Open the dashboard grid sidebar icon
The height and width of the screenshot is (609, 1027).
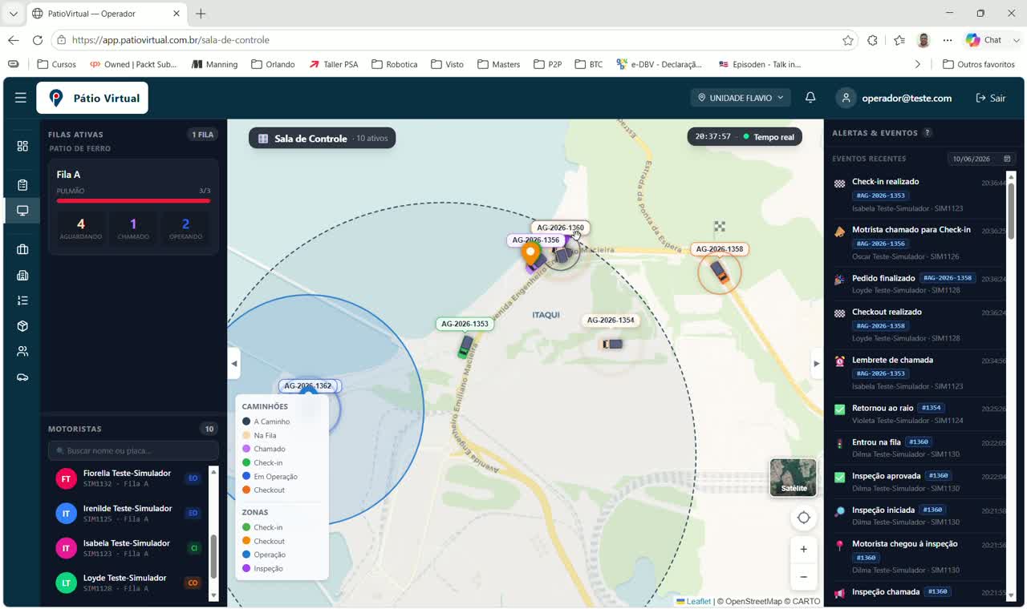(x=22, y=146)
